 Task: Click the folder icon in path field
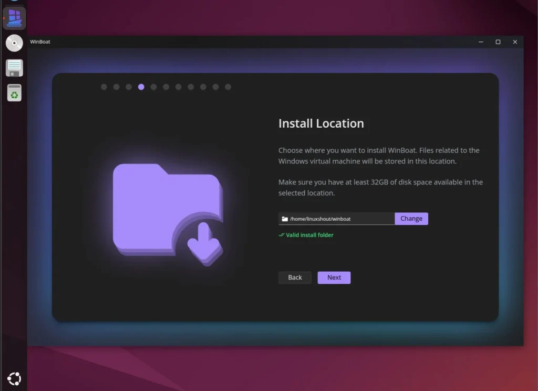pos(285,219)
